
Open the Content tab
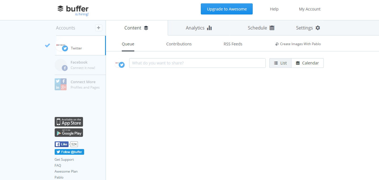pos(137,28)
